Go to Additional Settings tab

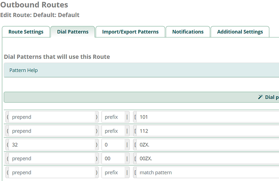240,32
